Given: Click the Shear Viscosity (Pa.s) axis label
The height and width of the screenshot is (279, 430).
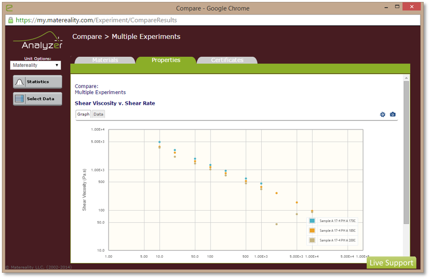Looking at the screenshot, I should [85, 190].
